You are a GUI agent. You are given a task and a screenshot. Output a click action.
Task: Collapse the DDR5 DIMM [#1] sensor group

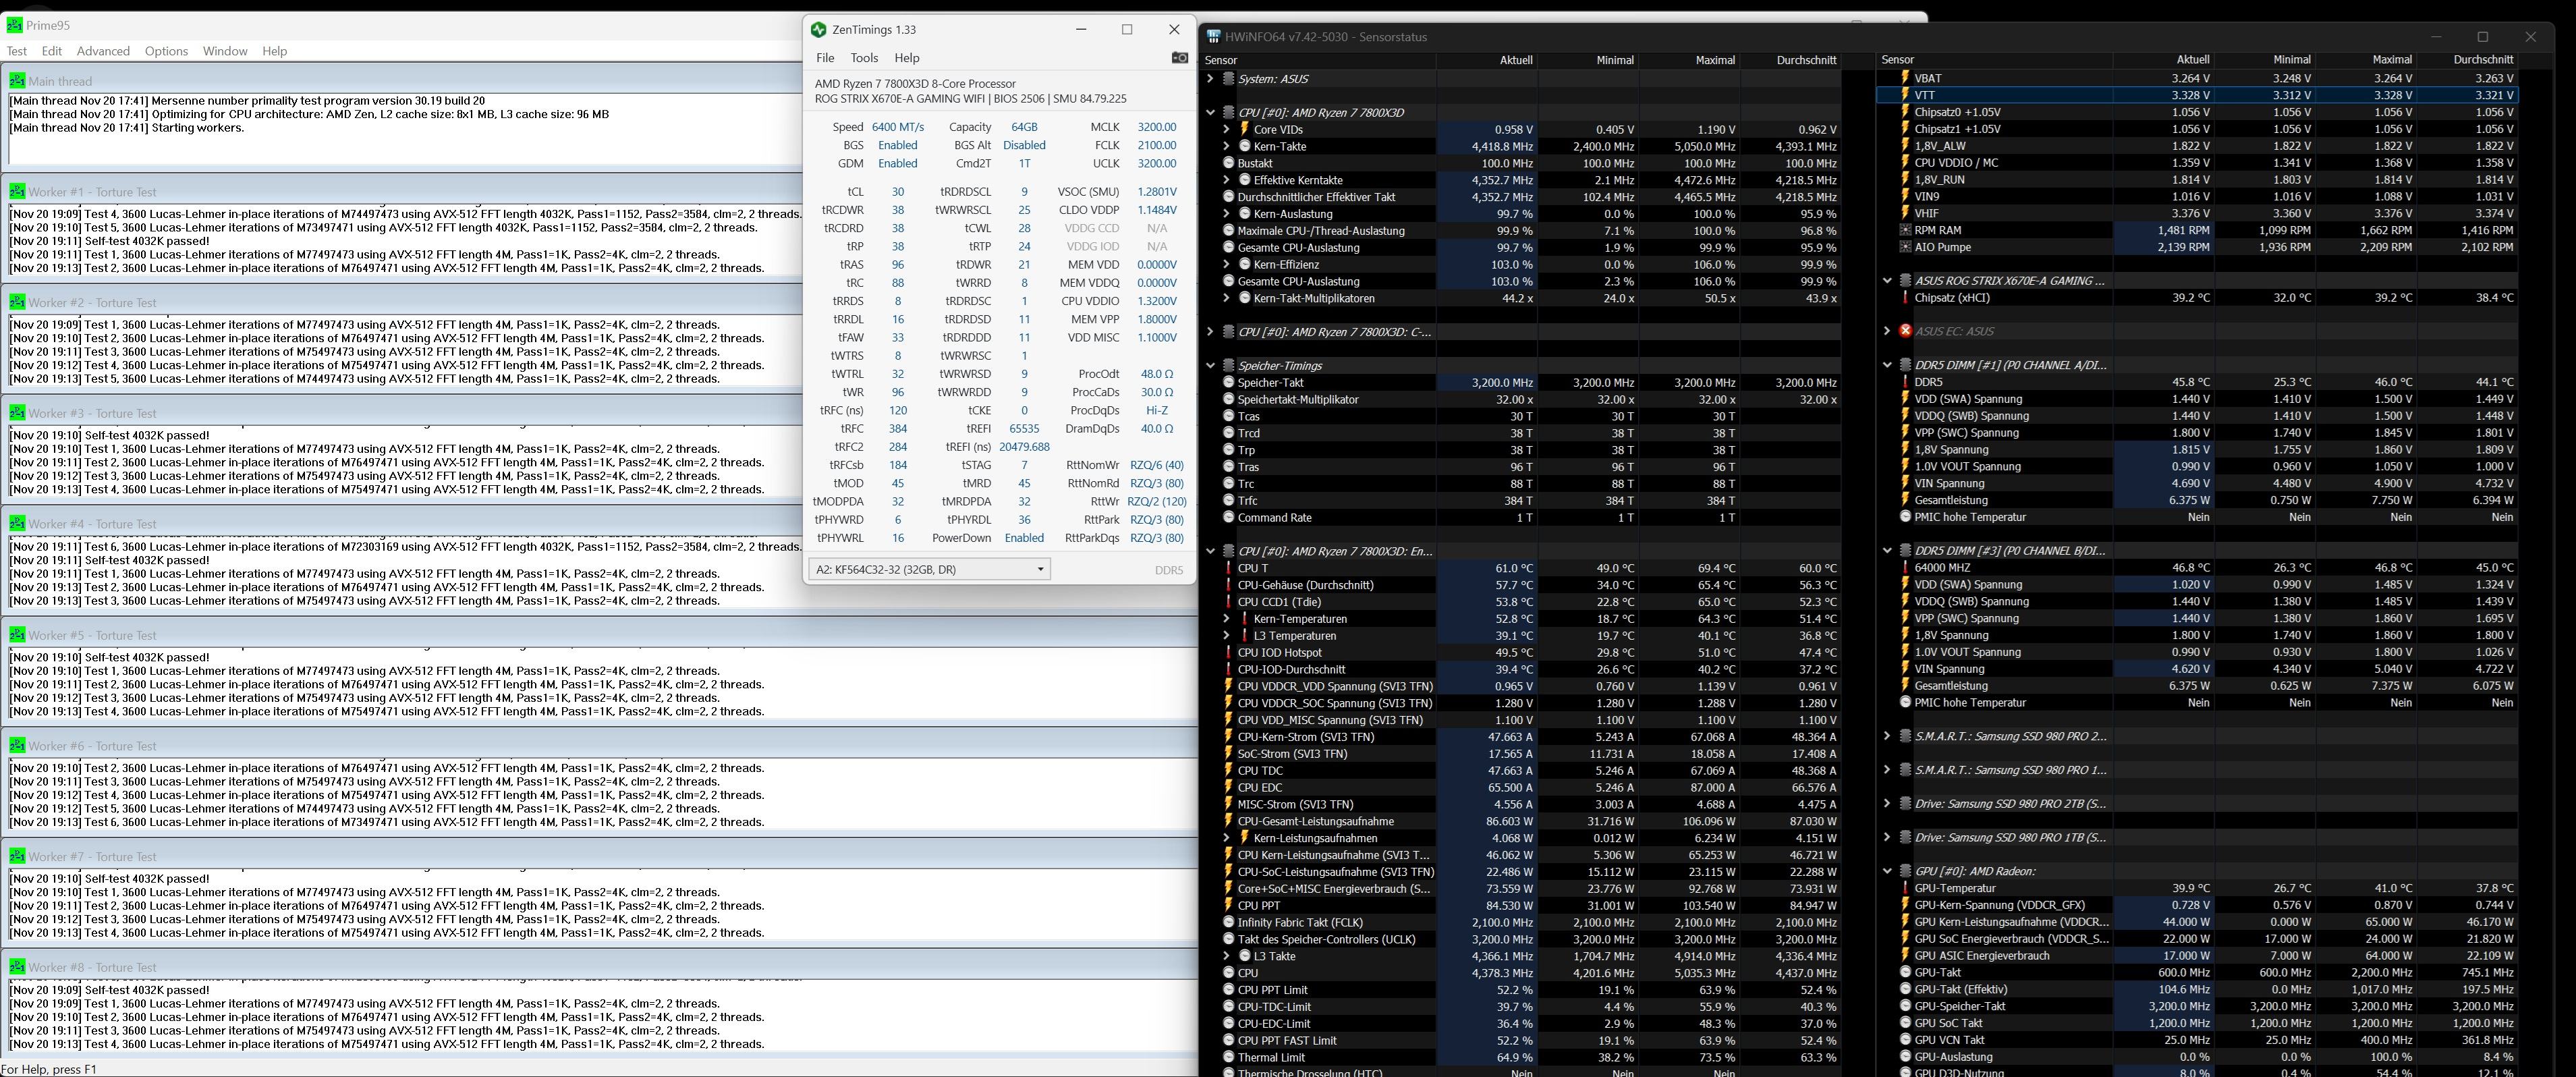point(1887,365)
